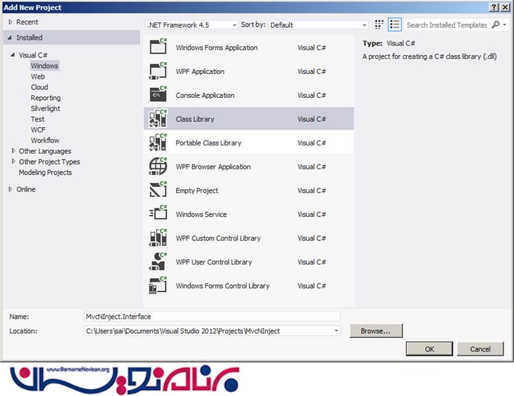
Task: Click the Browse... button
Action: (x=376, y=331)
